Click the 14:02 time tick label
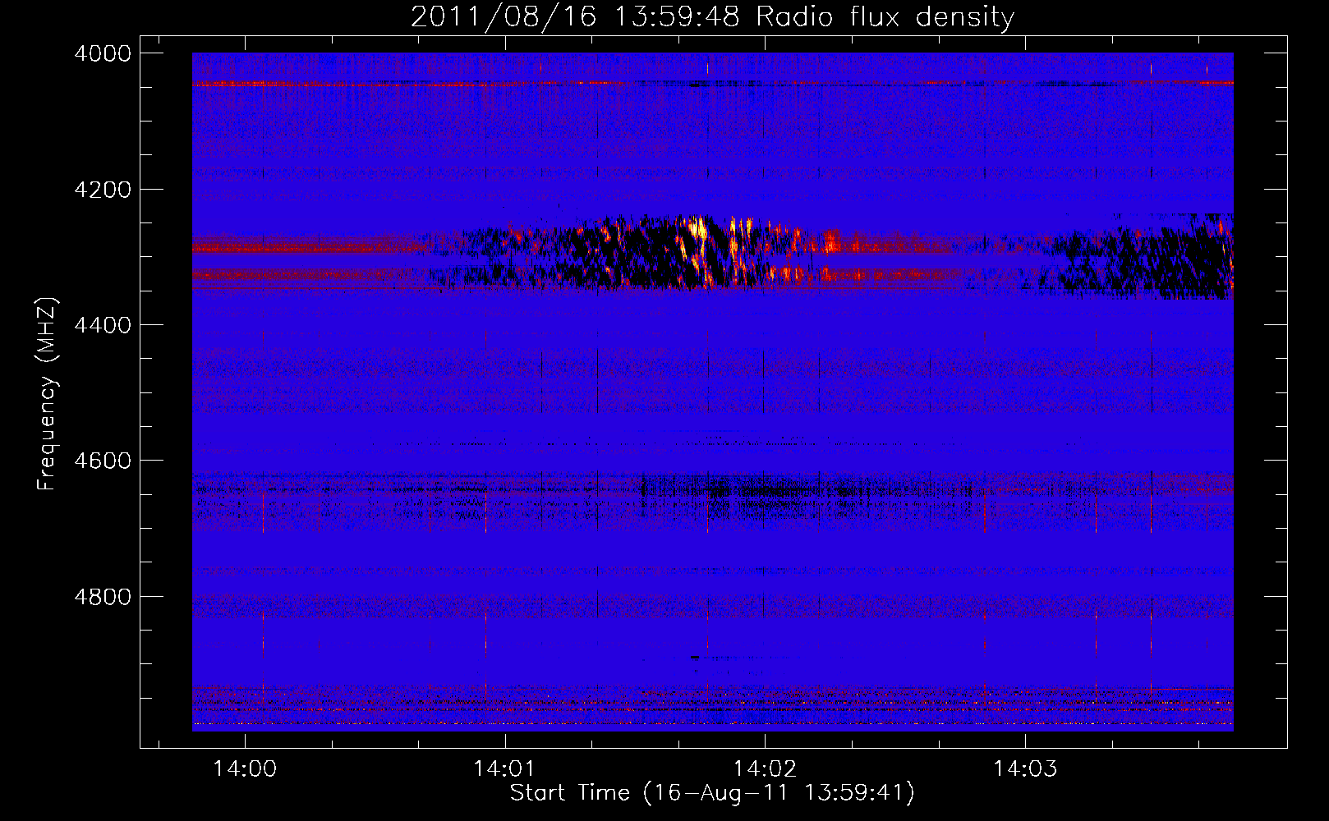 click(x=765, y=769)
